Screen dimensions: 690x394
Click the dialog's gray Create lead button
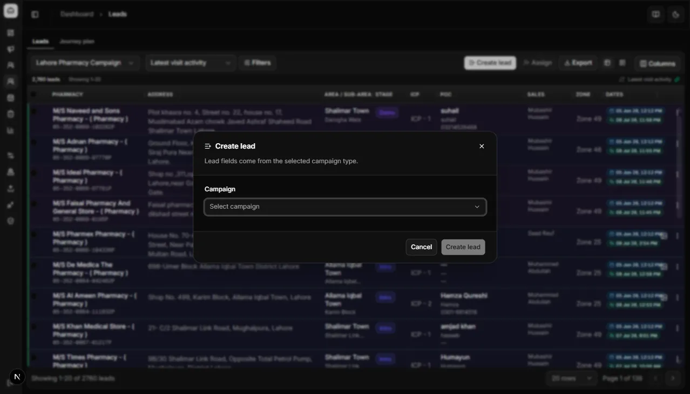click(x=463, y=247)
